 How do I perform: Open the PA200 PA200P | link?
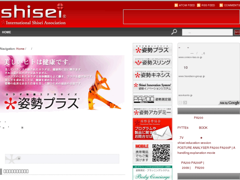(x=192, y=163)
